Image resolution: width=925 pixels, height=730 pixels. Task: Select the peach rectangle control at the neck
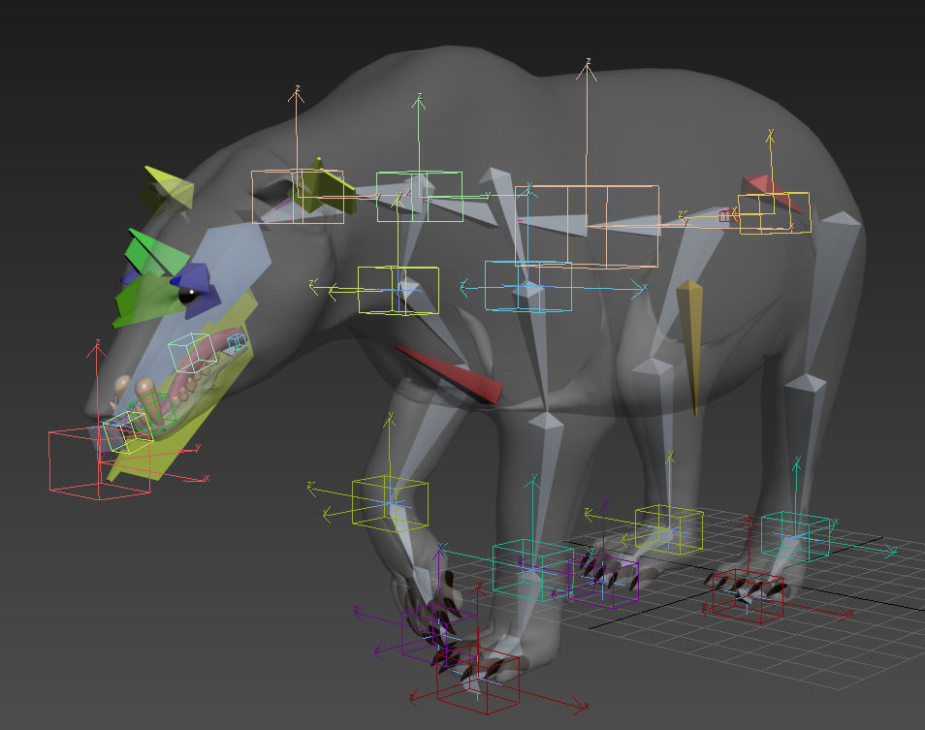pos(298,197)
